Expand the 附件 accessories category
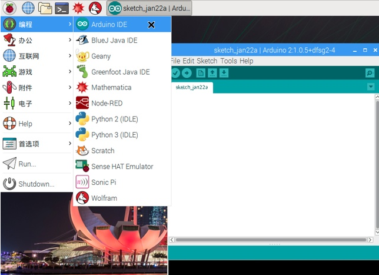The height and width of the screenshot is (275, 379). point(37,88)
